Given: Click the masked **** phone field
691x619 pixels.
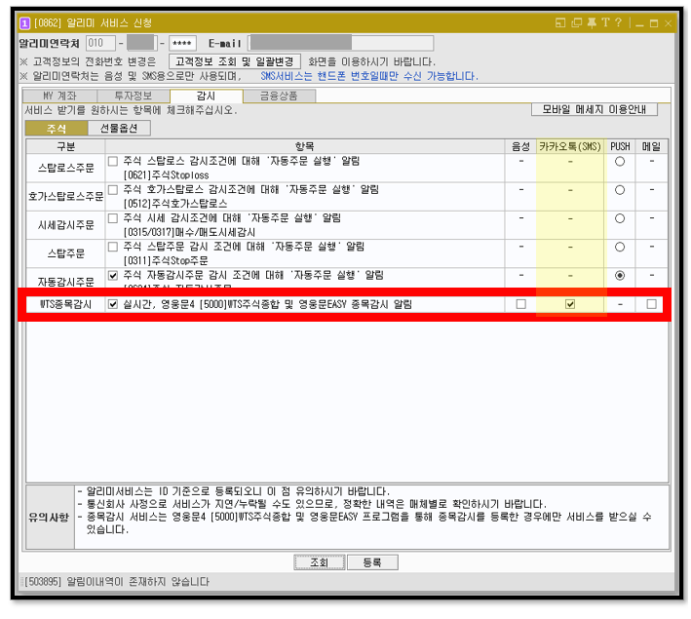Looking at the screenshot, I should click(182, 43).
